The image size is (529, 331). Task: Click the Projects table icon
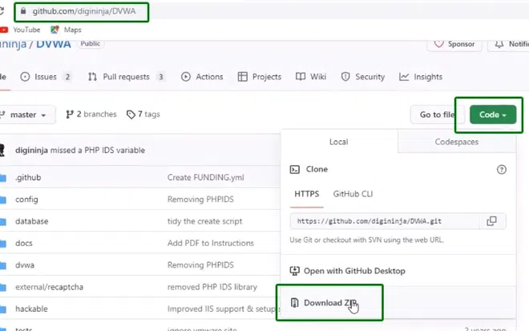pos(242,77)
